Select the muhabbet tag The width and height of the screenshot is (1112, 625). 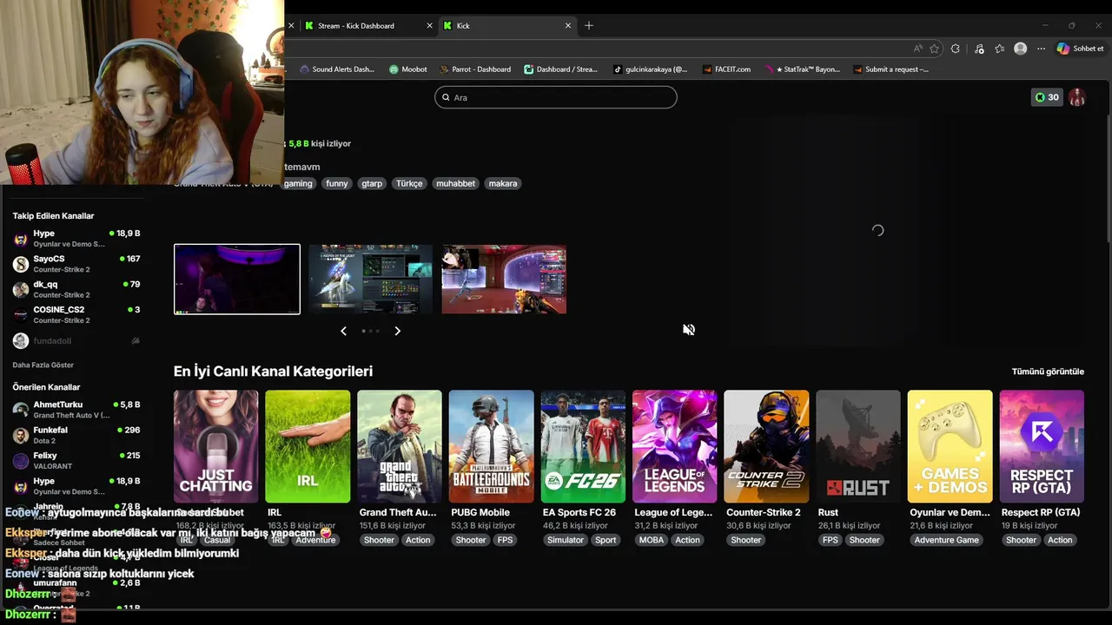(456, 183)
